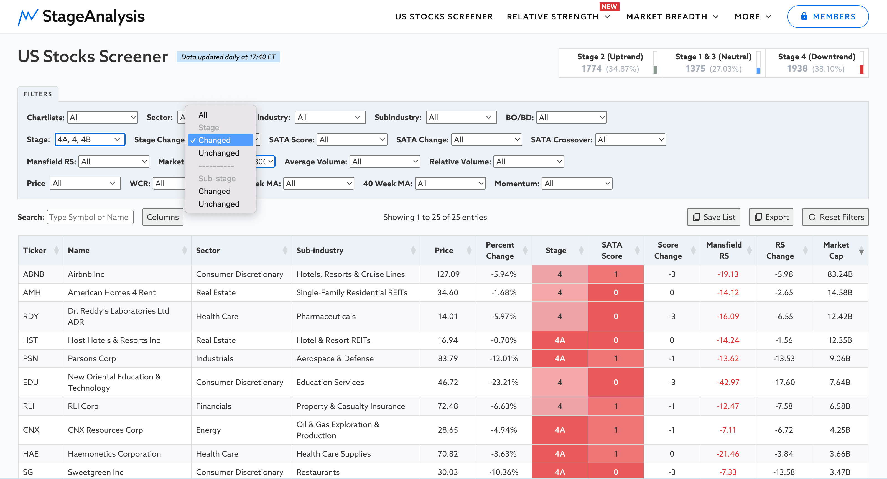
Task: Open the SATA Change dropdown
Action: pyautogui.click(x=486, y=139)
